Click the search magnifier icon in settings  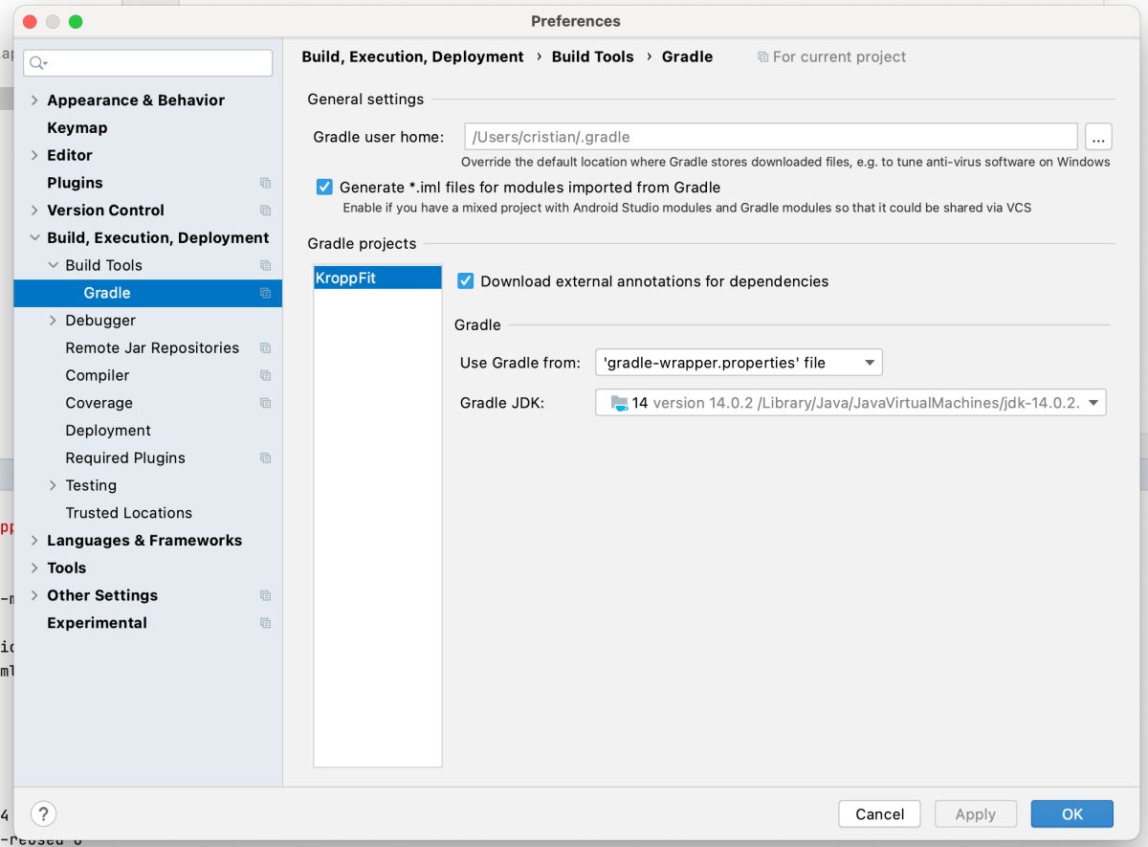[37, 63]
